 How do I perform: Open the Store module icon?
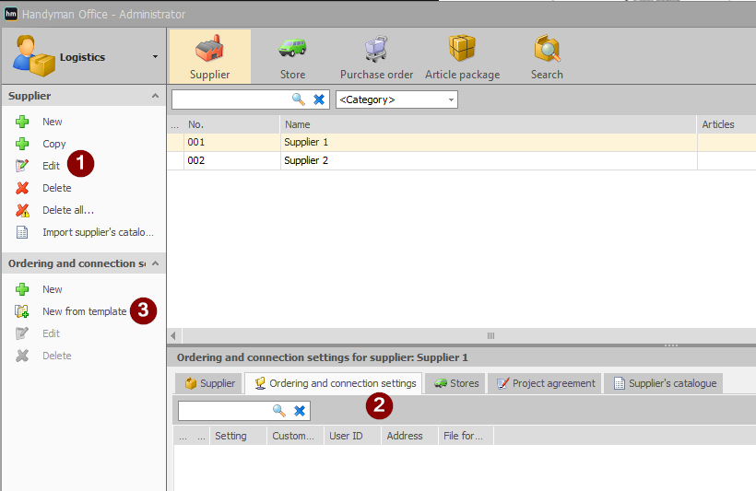[292, 49]
